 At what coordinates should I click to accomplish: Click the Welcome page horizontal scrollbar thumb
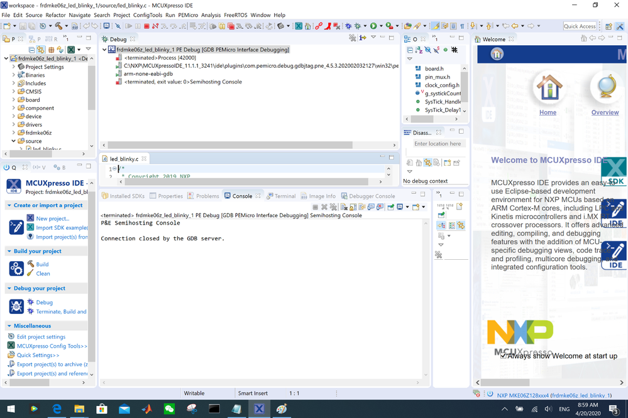(x=505, y=382)
